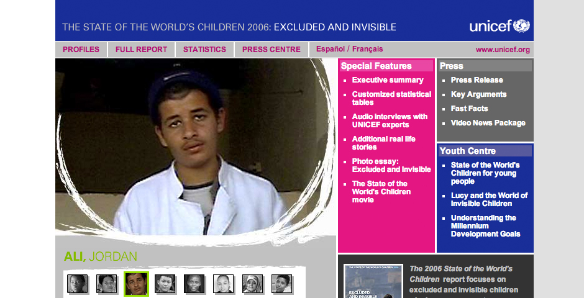
Task: Select the fifth child profile thumbnail
Action: tap(194, 284)
